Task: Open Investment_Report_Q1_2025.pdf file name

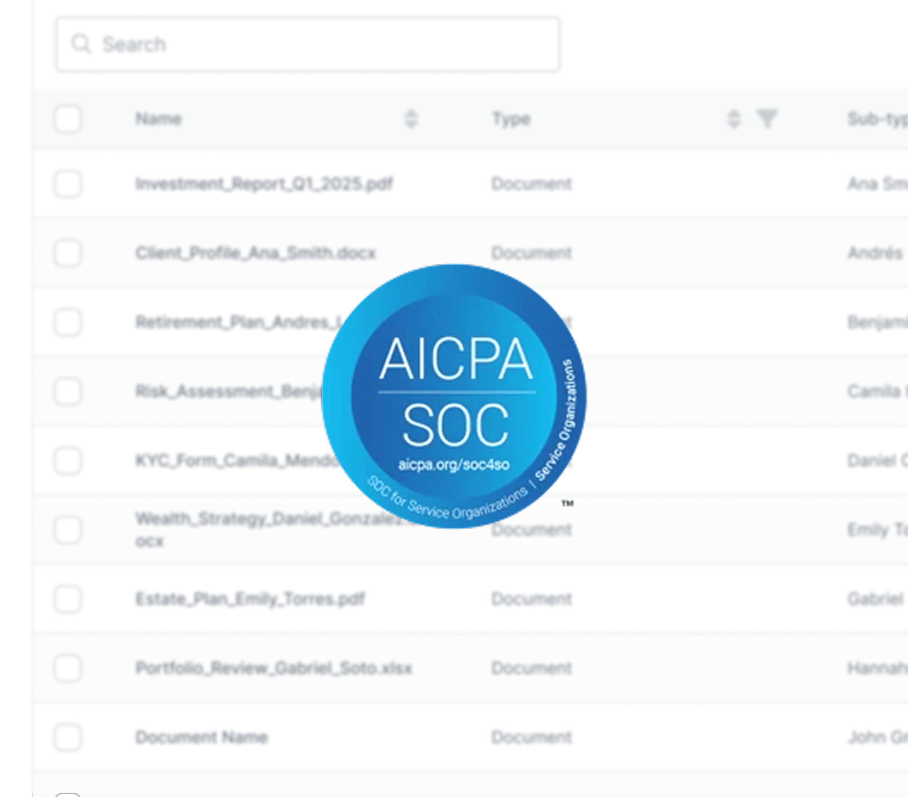Action: point(264,184)
